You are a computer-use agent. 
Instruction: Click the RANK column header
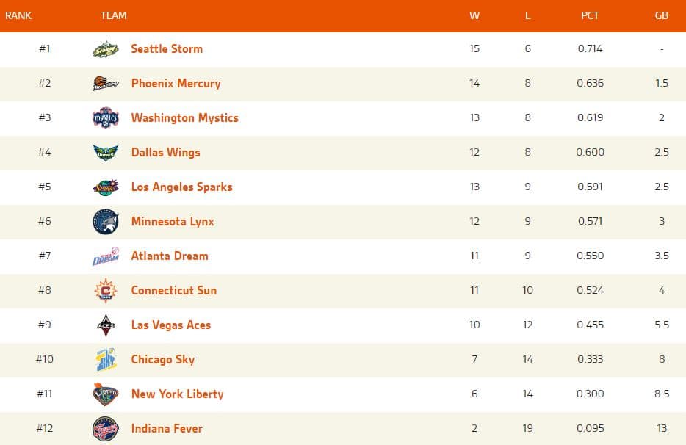point(18,15)
